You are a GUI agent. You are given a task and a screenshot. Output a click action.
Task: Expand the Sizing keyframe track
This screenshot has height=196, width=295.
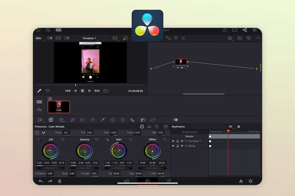[x=186, y=146]
